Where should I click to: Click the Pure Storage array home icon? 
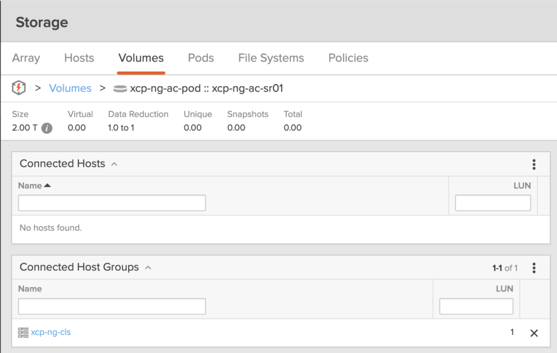tap(19, 88)
